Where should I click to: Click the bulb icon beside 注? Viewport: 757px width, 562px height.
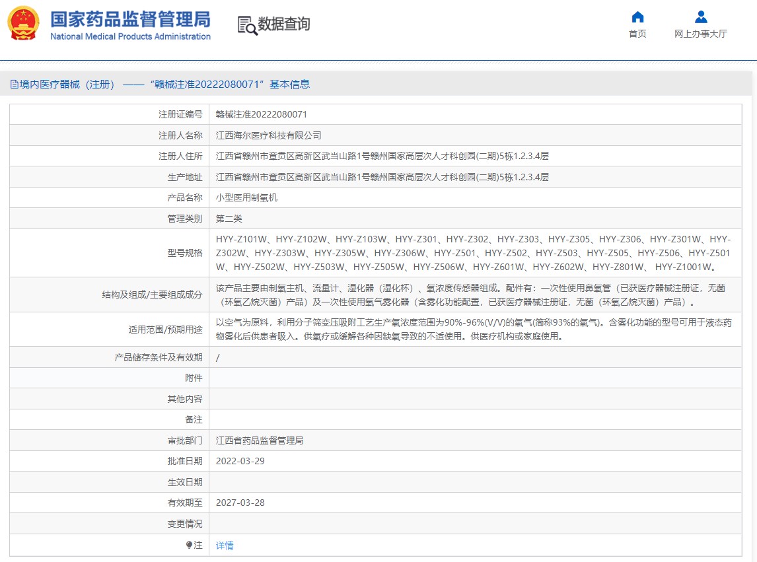189,545
